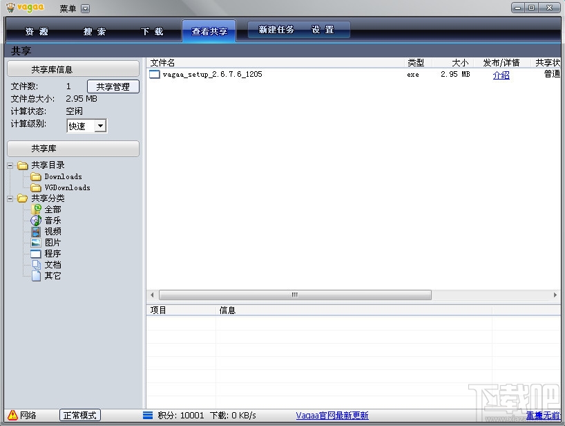
Task: Click the 其它 blank file icon
Action: tap(36, 276)
